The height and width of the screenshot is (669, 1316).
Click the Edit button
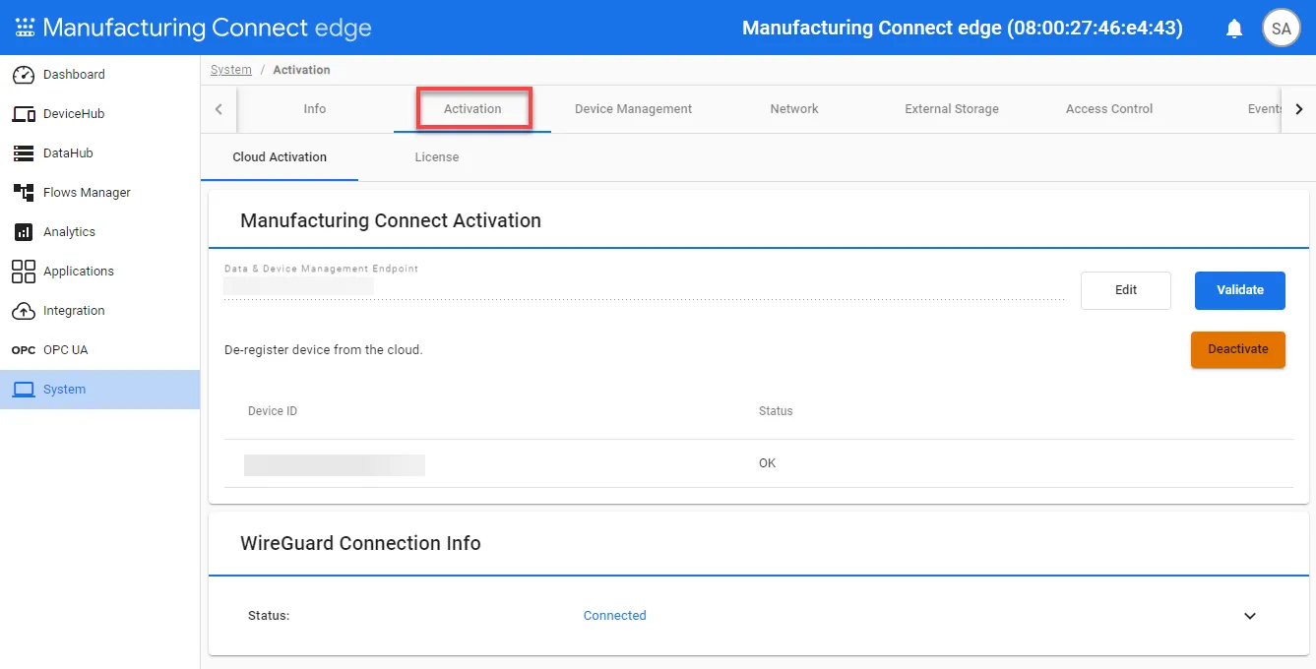click(x=1126, y=290)
